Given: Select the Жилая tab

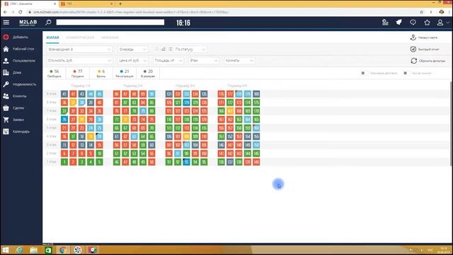Looking at the screenshot, I should point(52,38).
